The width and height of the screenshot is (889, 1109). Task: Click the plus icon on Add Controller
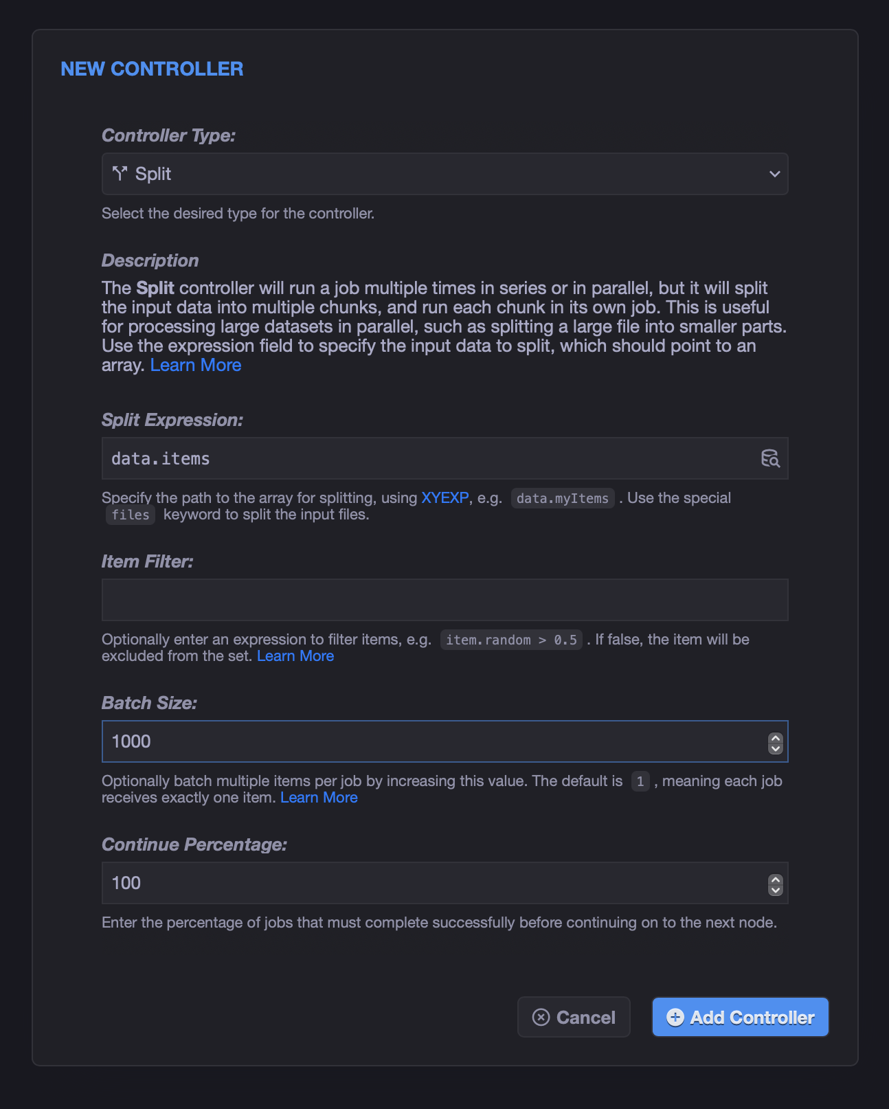coord(675,1017)
